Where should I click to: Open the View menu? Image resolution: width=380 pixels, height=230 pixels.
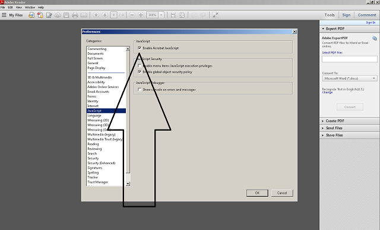point(19,7)
